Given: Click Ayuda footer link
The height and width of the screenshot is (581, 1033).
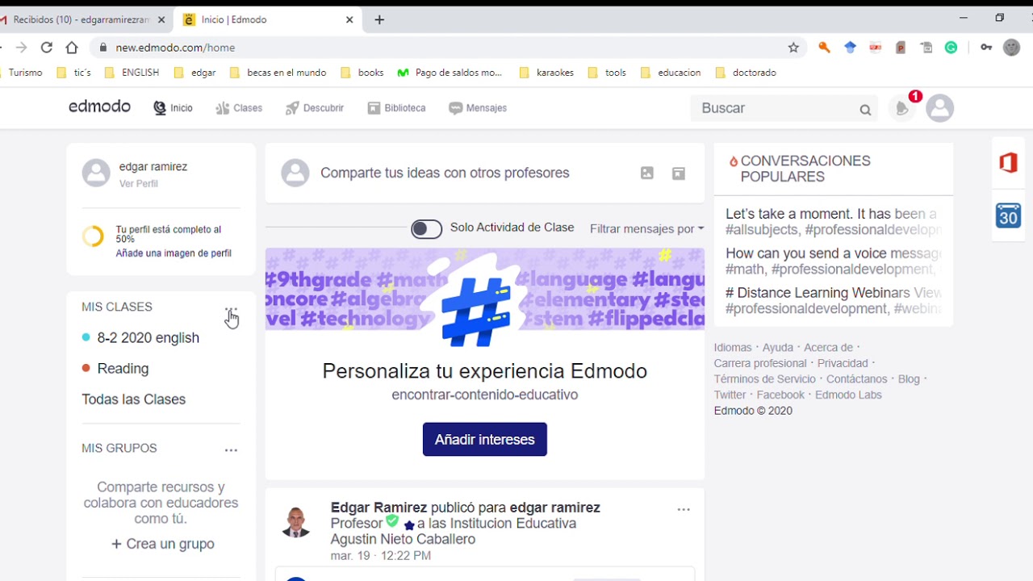Looking at the screenshot, I should (778, 348).
